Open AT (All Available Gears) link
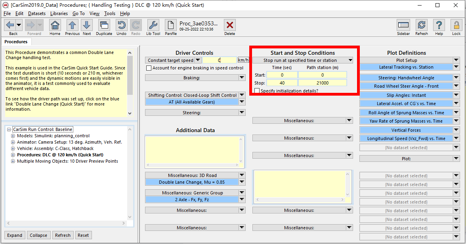 click(x=192, y=102)
